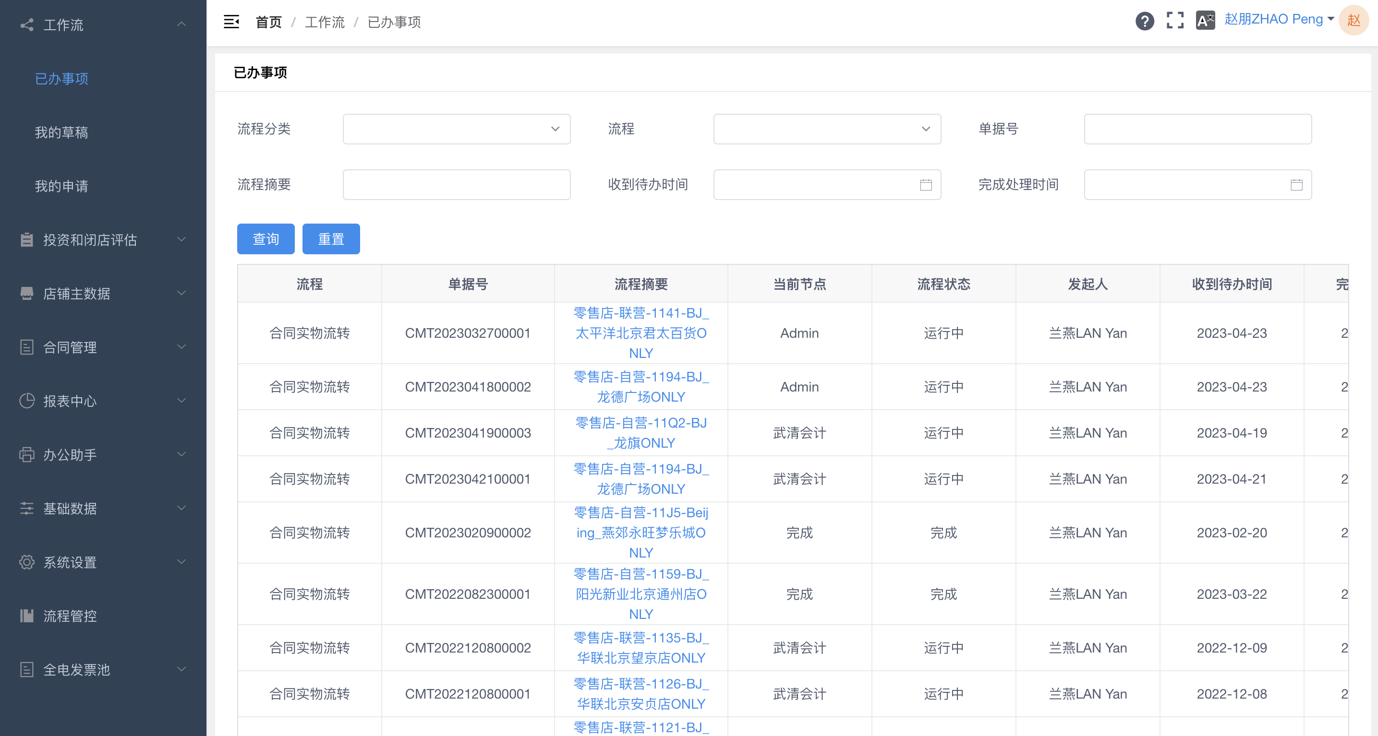Viewport: 1378px width, 736px height.
Task: Toggle the sidebar collapse hamburger icon
Action: (231, 22)
